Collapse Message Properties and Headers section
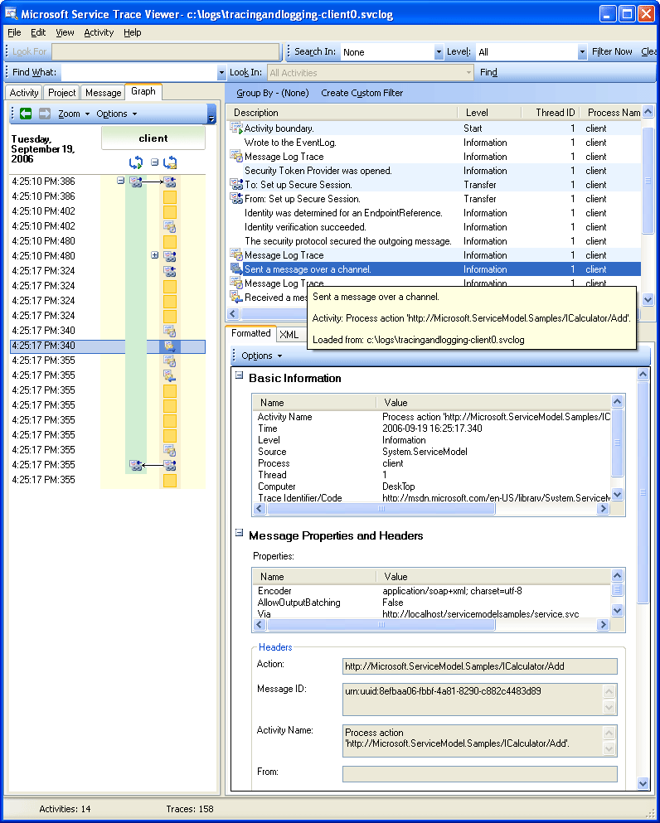Viewport: 660px width, 823px height. pos(239,533)
